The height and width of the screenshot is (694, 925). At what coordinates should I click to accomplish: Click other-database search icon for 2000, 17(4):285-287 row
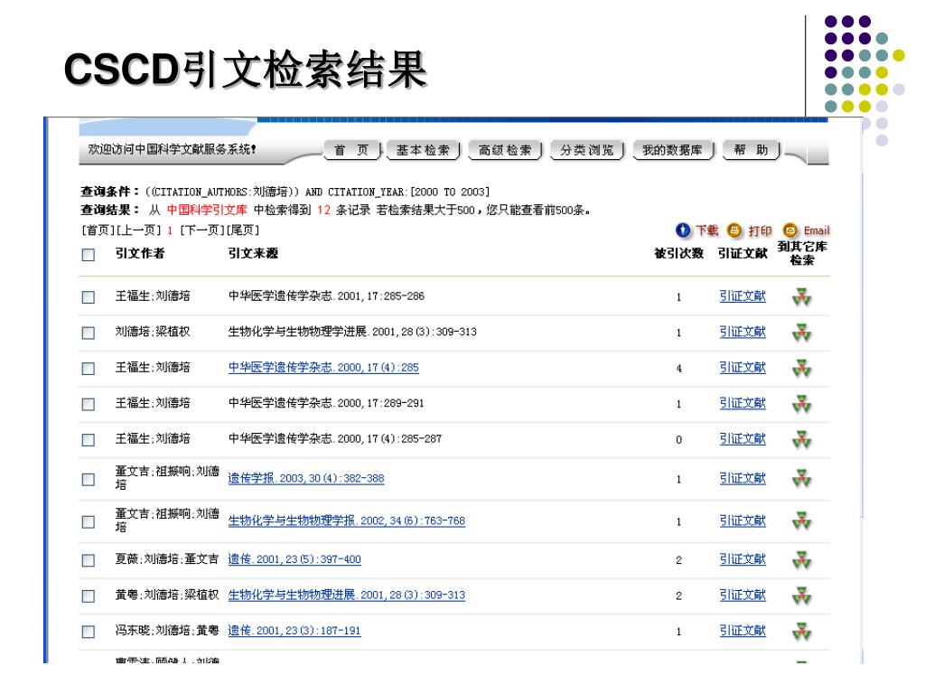(802, 440)
